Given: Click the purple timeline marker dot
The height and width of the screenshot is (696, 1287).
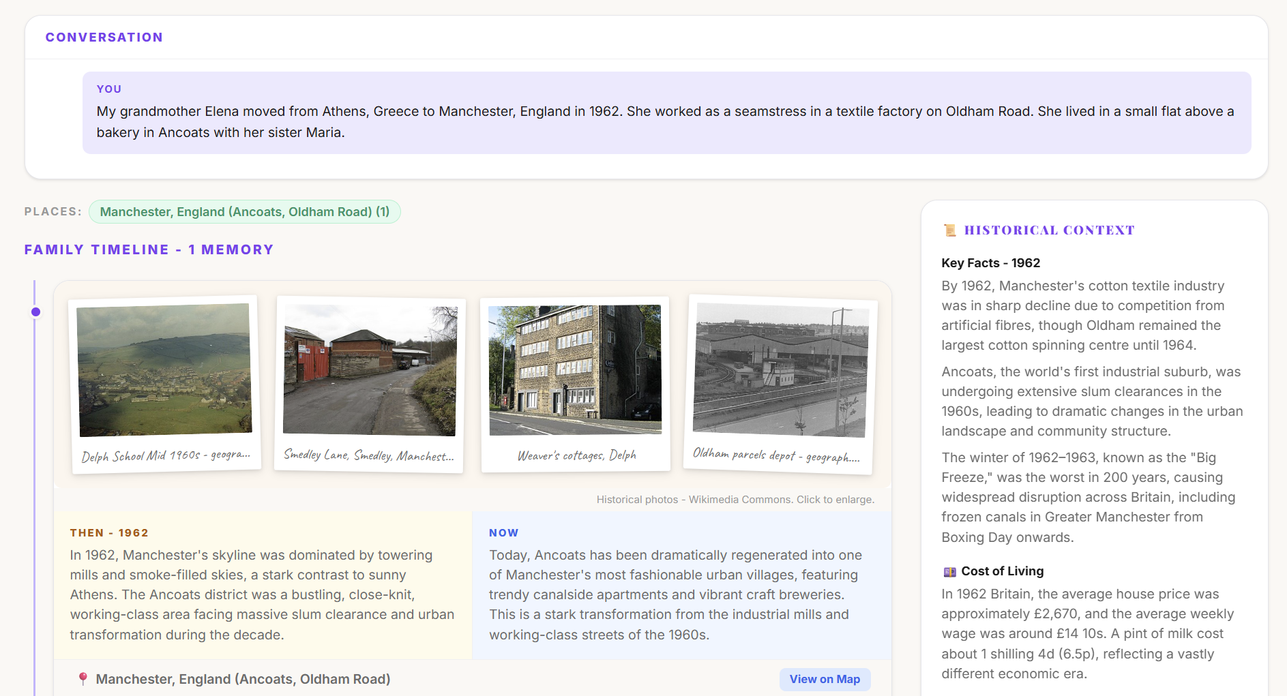Looking at the screenshot, I should [x=36, y=312].
